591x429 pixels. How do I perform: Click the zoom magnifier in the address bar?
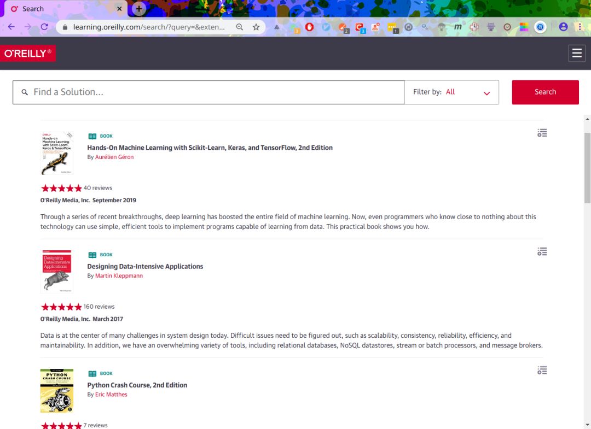239,27
